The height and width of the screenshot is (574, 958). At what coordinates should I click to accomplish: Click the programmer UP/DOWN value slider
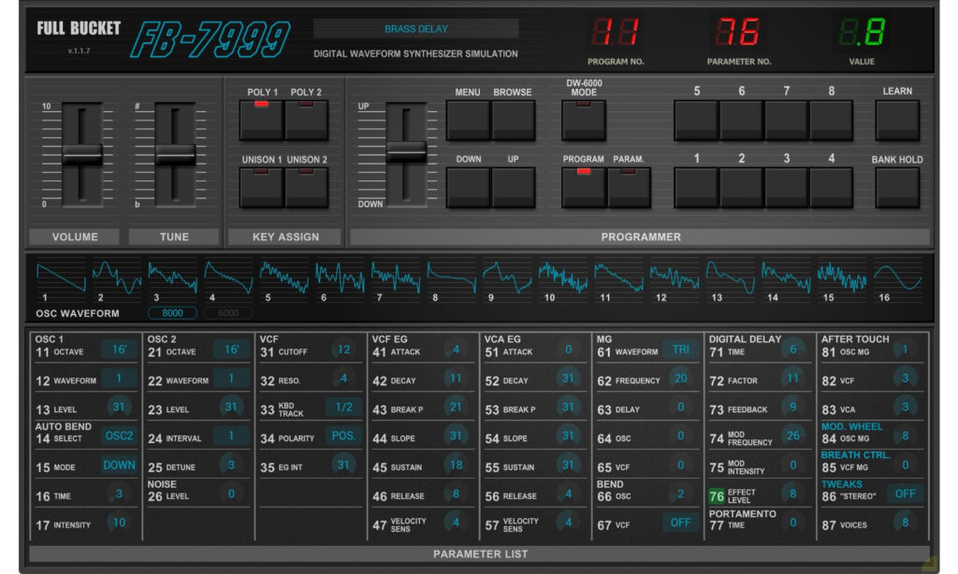pos(406,151)
